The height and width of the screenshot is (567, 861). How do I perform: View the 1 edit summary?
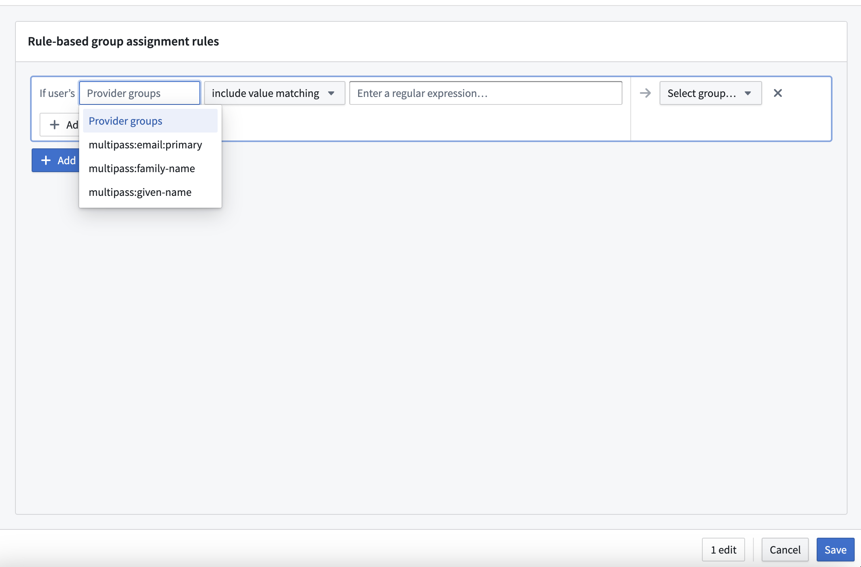click(x=723, y=550)
